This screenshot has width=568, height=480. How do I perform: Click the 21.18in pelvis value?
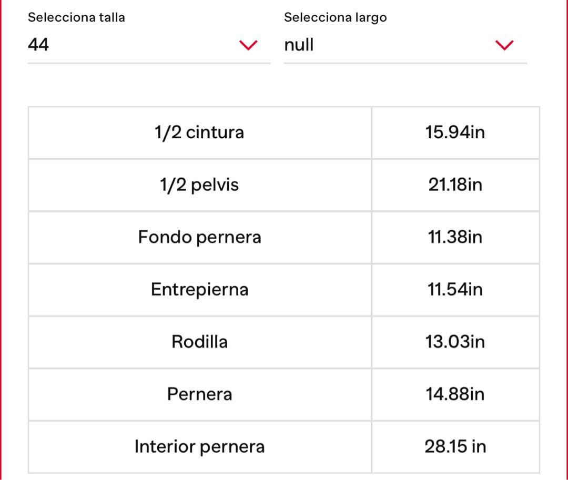[455, 185]
